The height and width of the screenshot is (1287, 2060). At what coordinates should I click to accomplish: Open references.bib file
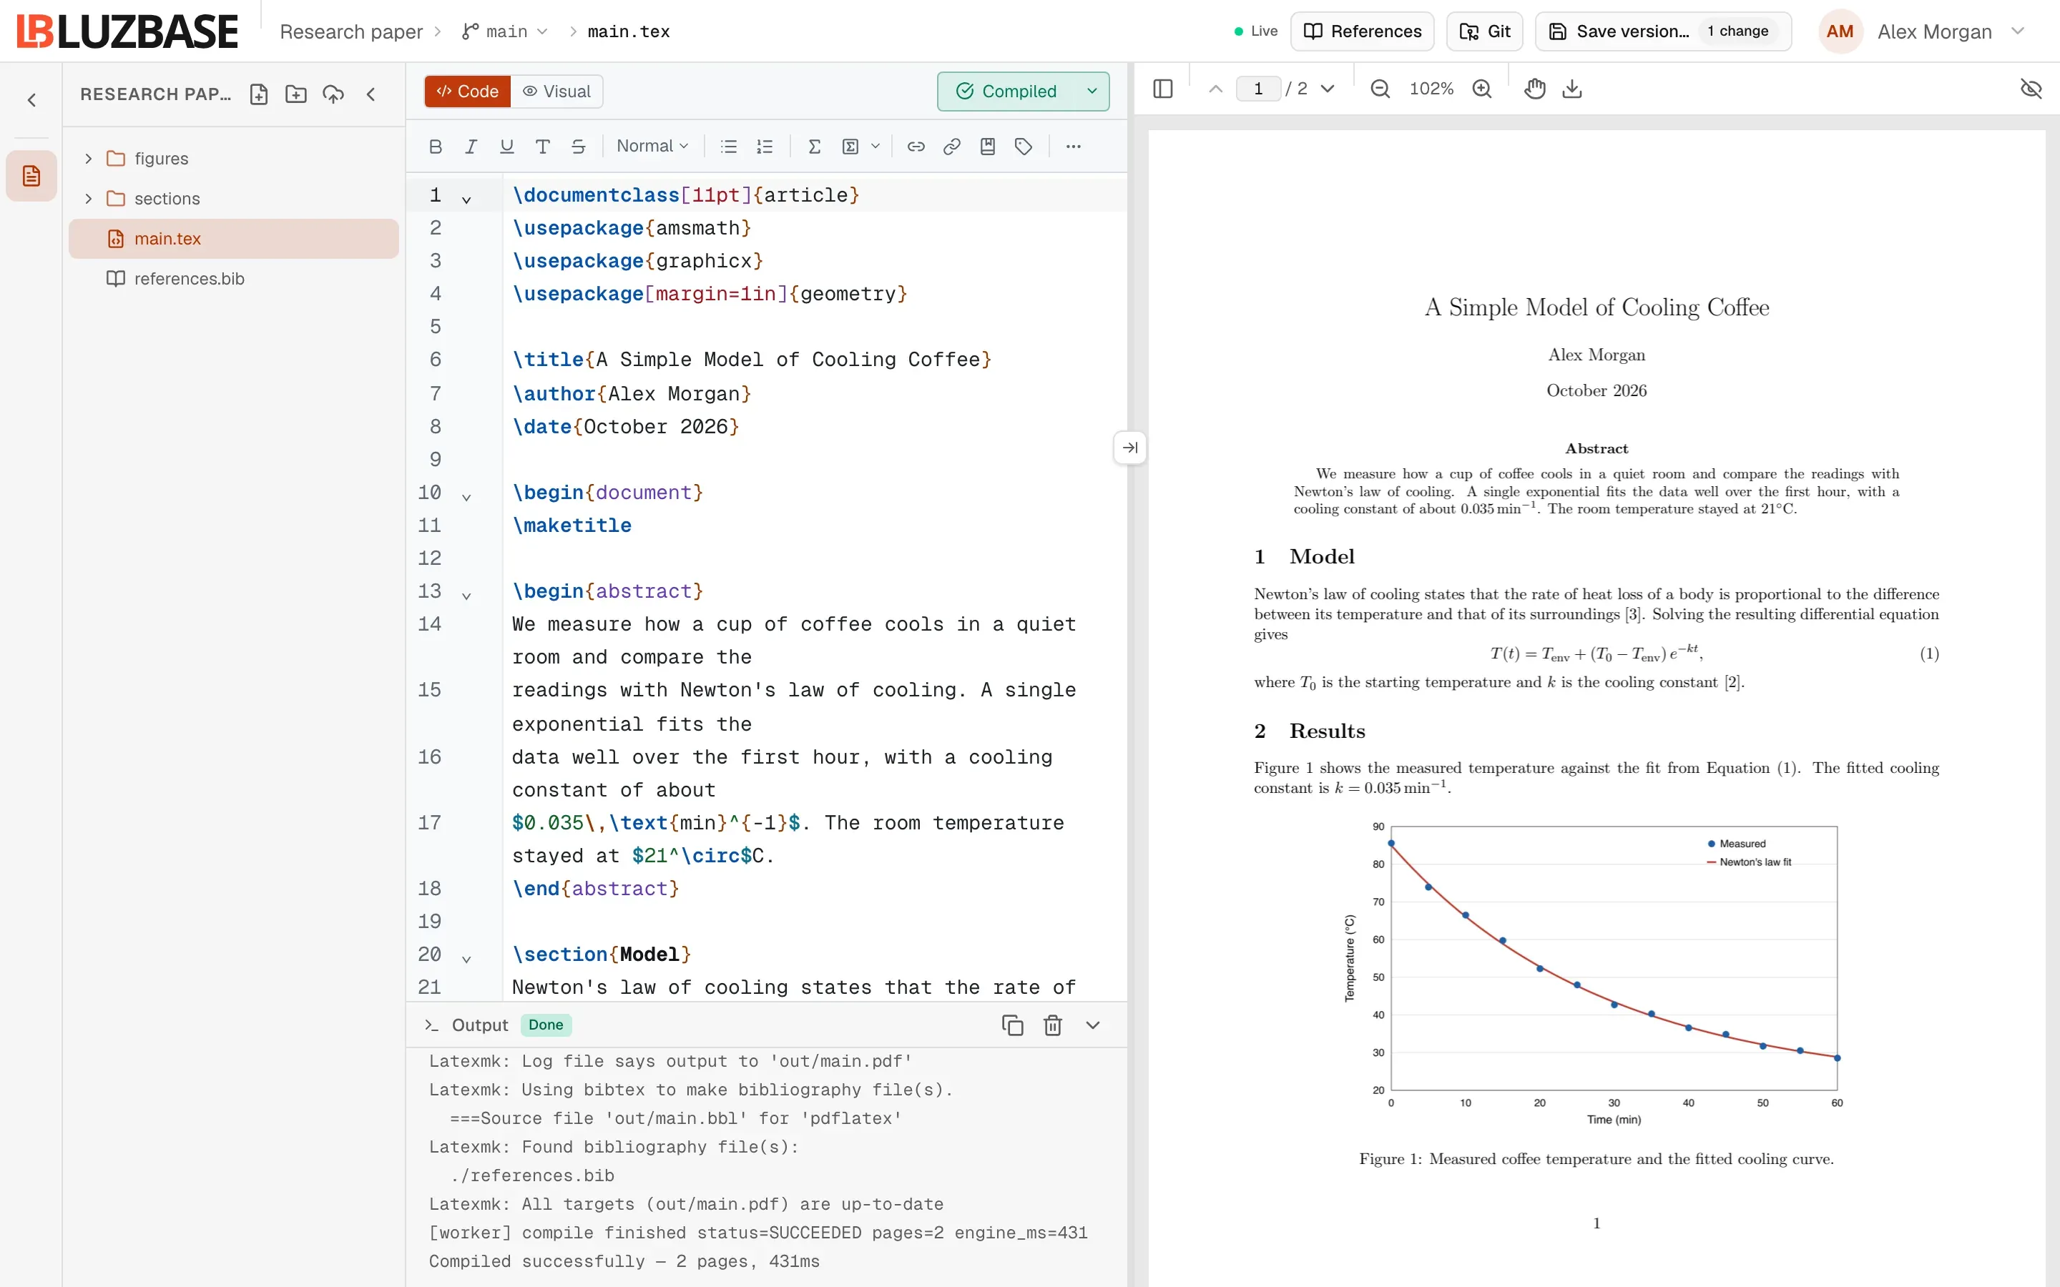(233, 278)
